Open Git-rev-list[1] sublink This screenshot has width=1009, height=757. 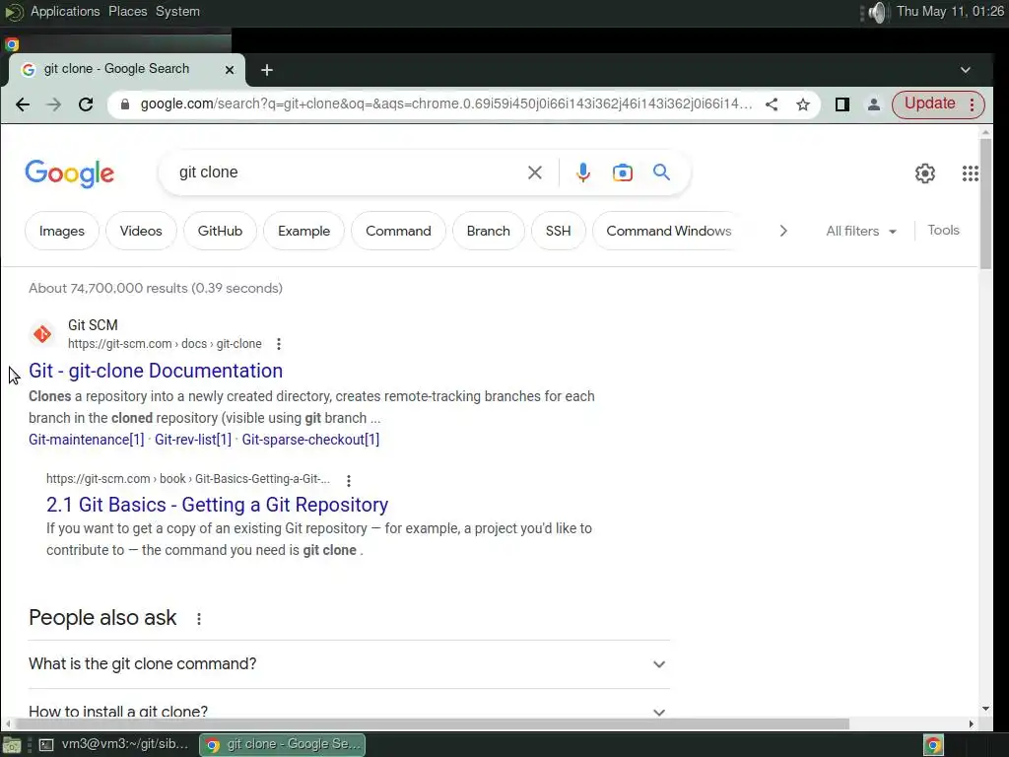pyautogui.click(x=192, y=440)
